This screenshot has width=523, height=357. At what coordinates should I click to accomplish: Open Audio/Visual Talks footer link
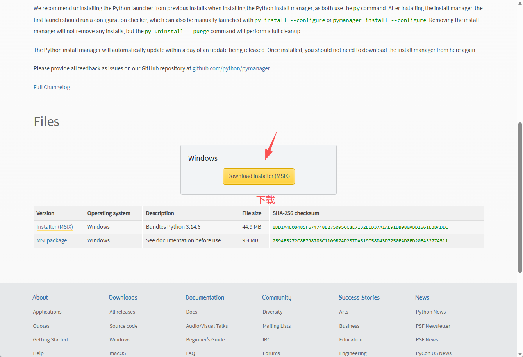(x=207, y=326)
